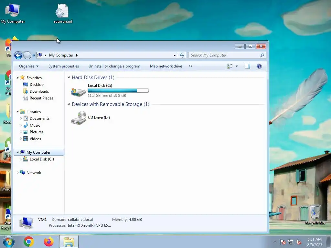Open the Organize menu

29,66
